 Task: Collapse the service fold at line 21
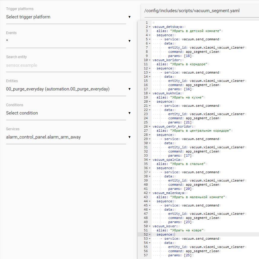pos(150,106)
